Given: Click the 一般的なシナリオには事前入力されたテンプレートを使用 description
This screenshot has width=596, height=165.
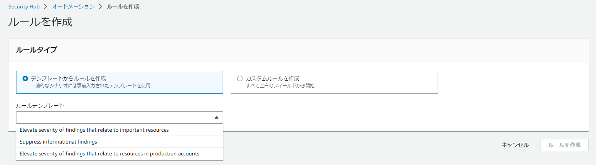Looking at the screenshot, I should pyautogui.click(x=91, y=86).
